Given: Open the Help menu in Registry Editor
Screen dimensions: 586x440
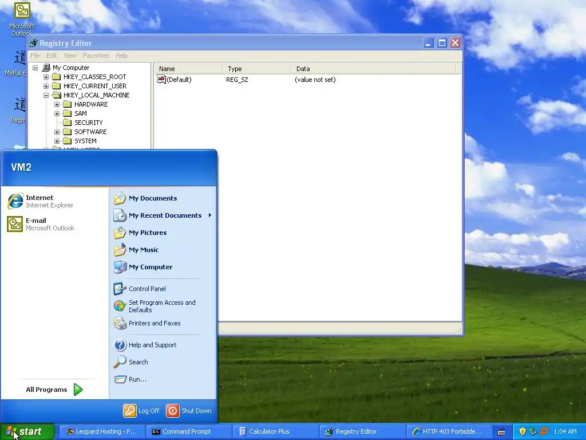Looking at the screenshot, I should 121,56.
